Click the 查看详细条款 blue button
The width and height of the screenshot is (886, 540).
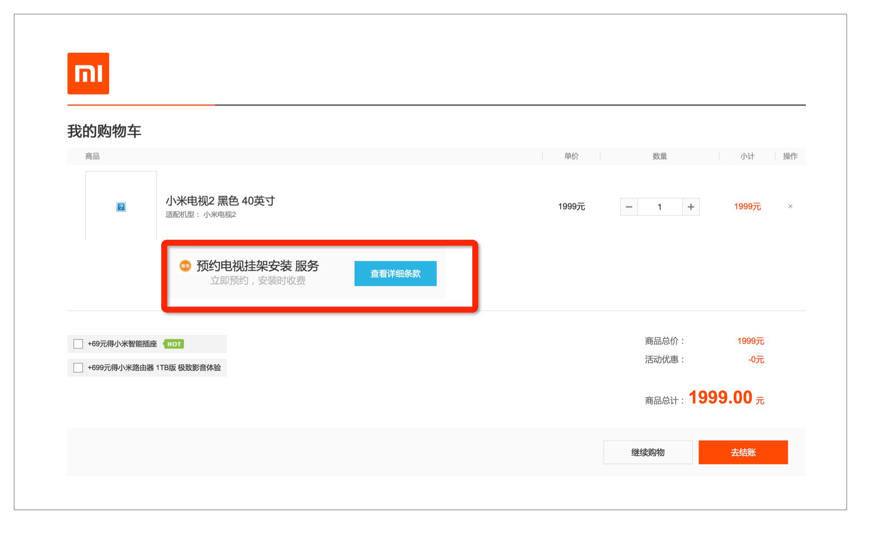click(x=395, y=274)
